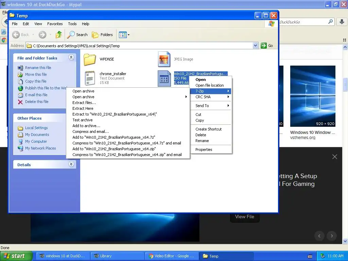Select the Win10 ISO file icon

(164, 79)
